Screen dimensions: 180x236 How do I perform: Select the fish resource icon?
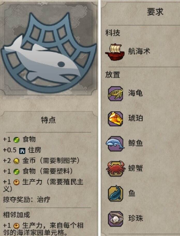click(x=115, y=193)
